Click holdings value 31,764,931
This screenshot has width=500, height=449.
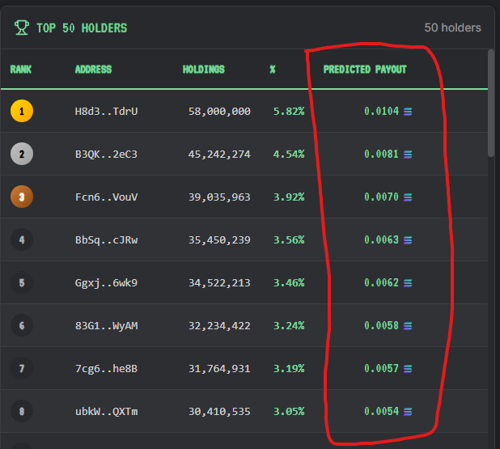click(x=219, y=369)
